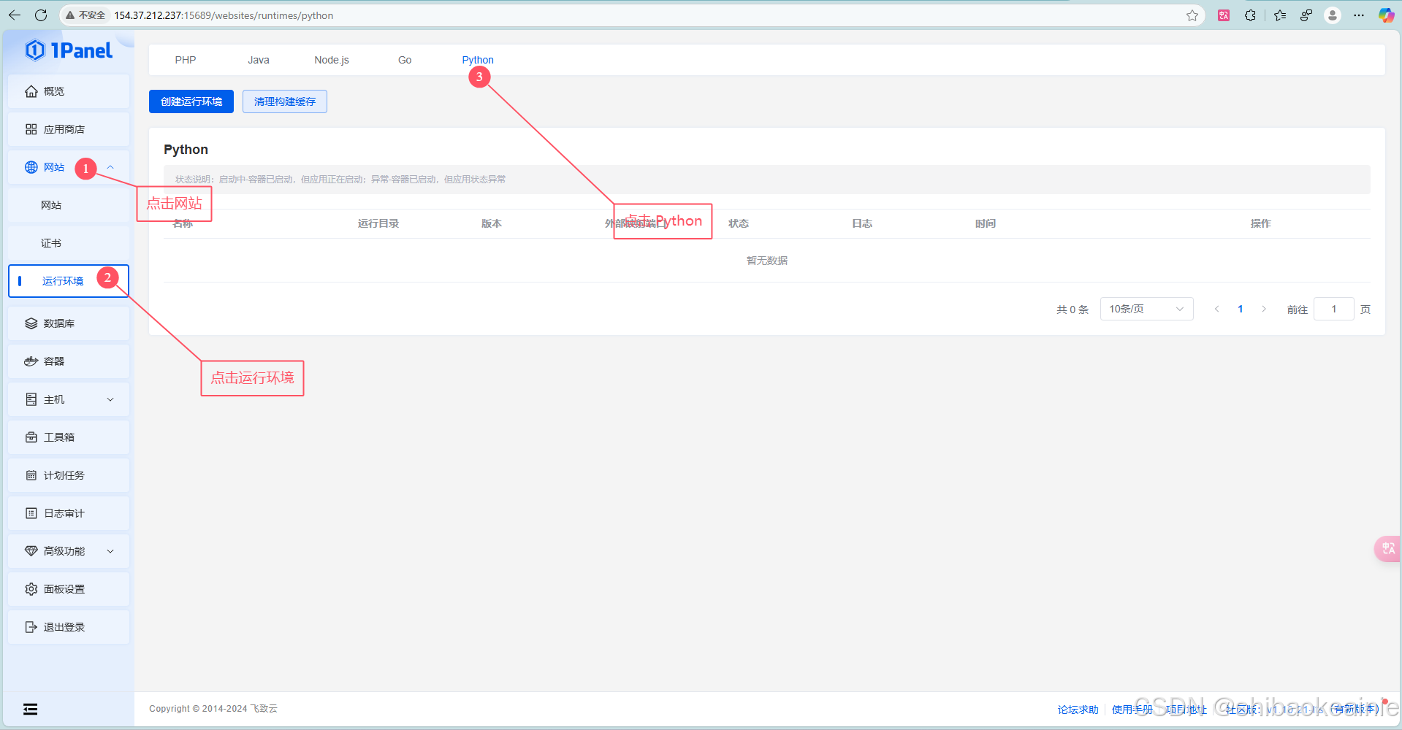Screen dimensions: 1402x730
Task: Click the browser address bar URL
Action: click(x=224, y=15)
